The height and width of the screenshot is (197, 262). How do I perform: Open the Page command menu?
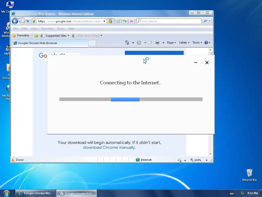click(171, 43)
